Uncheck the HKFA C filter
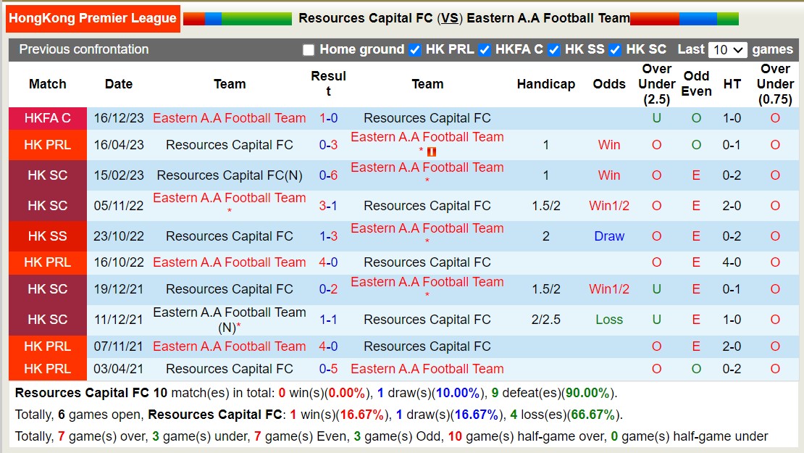804x453 pixels. [483, 50]
